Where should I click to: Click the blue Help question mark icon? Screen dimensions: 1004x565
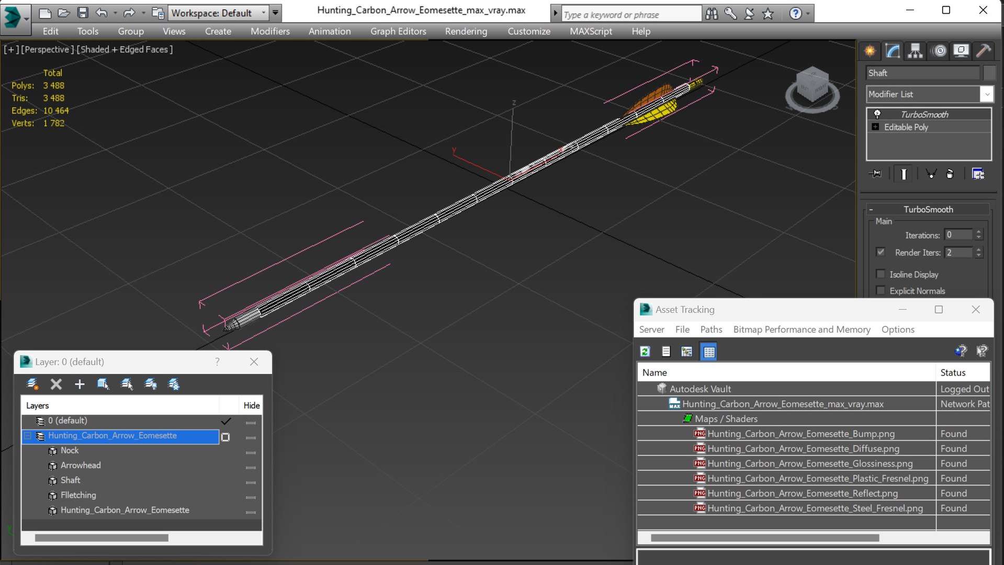pyautogui.click(x=795, y=14)
